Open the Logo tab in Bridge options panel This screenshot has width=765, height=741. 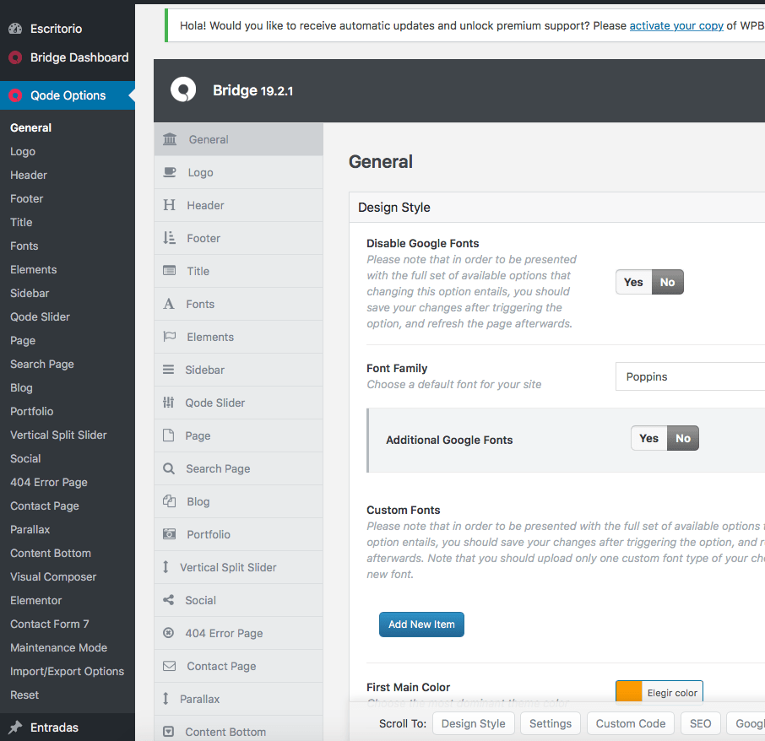click(239, 172)
